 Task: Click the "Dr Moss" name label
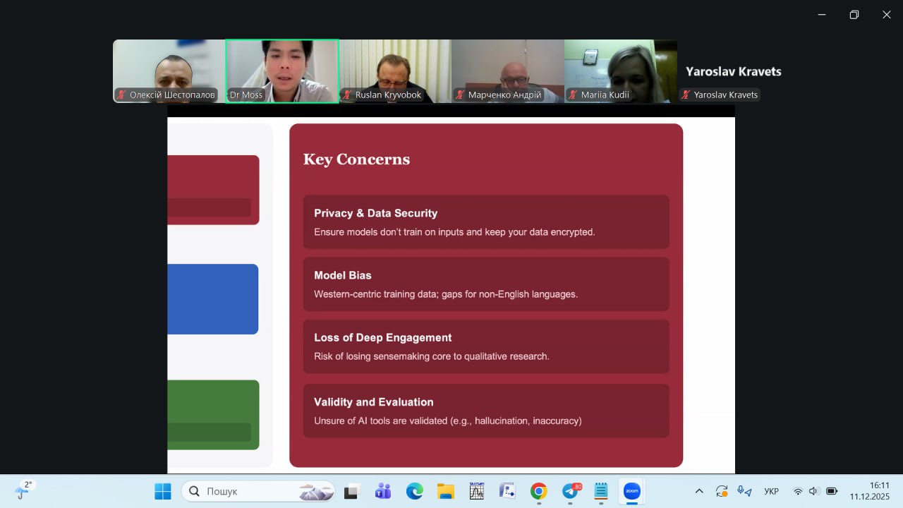click(x=246, y=95)
